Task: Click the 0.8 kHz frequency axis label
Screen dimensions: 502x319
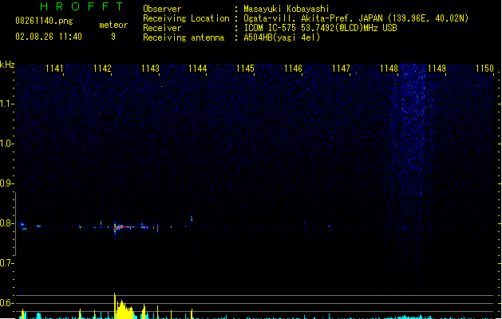Action: (6, 223)
